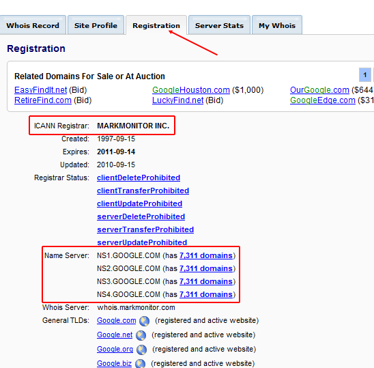This screenshot has width=374, height=368.
Task: Select NS1.GOOGLE.COM name server text
Action: [128, 255]
